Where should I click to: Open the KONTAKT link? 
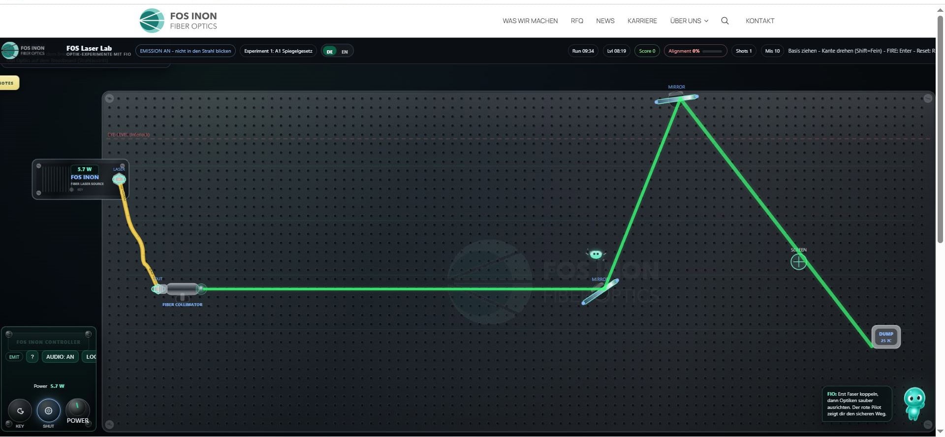click(760, 21)
